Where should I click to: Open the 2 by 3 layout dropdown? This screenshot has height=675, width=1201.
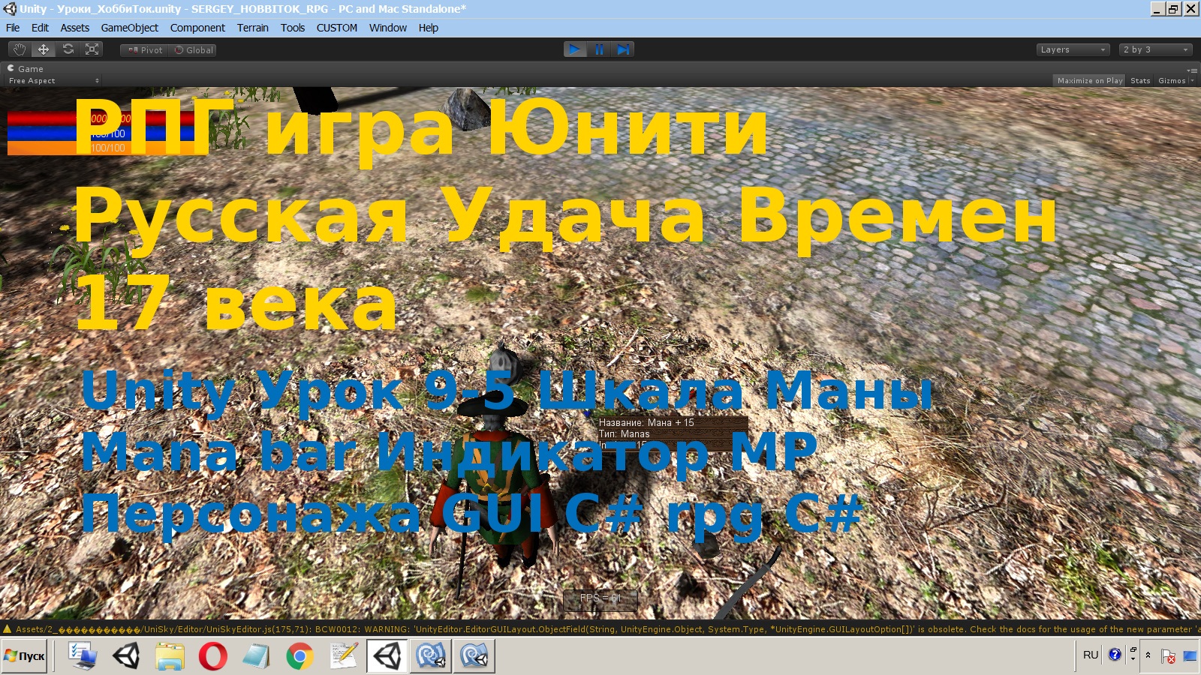pyautogui.click(x=1155, y=49)
